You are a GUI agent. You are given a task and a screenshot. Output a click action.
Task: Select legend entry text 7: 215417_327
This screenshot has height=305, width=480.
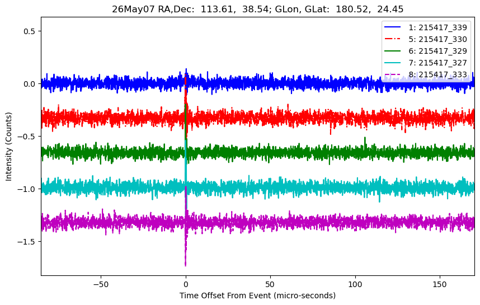437,63
